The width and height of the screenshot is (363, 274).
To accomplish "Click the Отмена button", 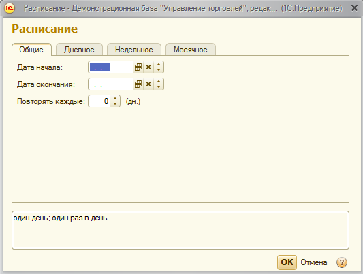I will click(314, 262).
